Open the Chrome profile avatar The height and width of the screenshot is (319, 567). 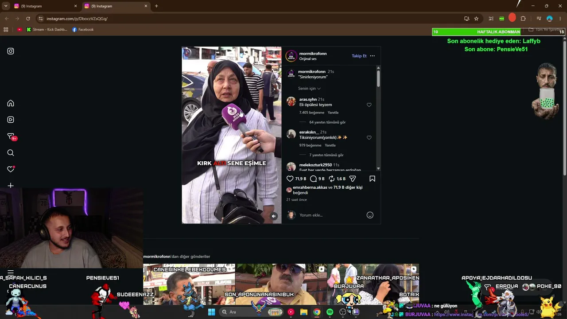pos(550,19)
